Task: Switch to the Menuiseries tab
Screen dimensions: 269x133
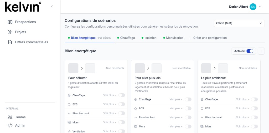Action: coord(173,38)
